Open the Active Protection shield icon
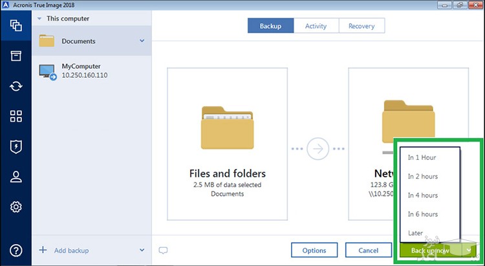Screen dimensions: 485x266 tap(16, 147)
